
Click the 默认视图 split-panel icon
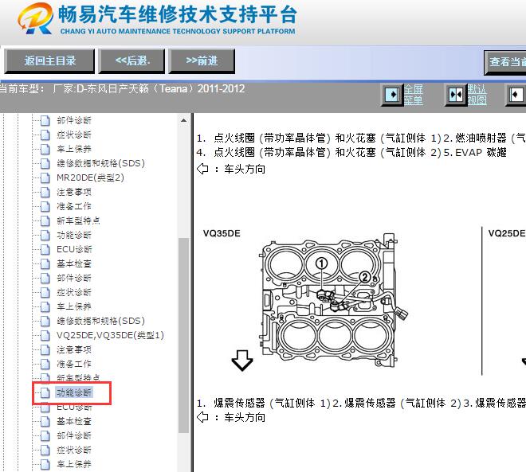pyautogui.click(x=456, y=95)
